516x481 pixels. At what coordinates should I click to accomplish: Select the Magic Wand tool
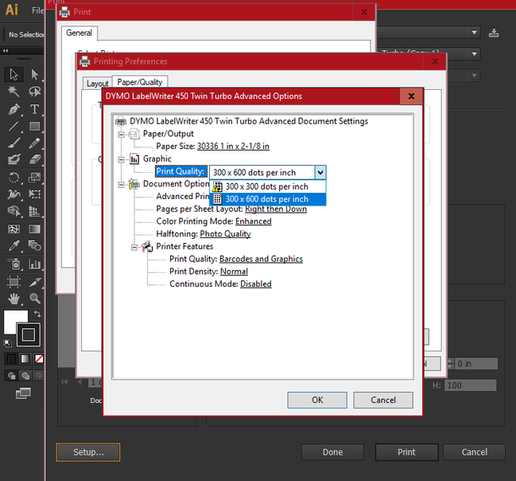(14, 92)
